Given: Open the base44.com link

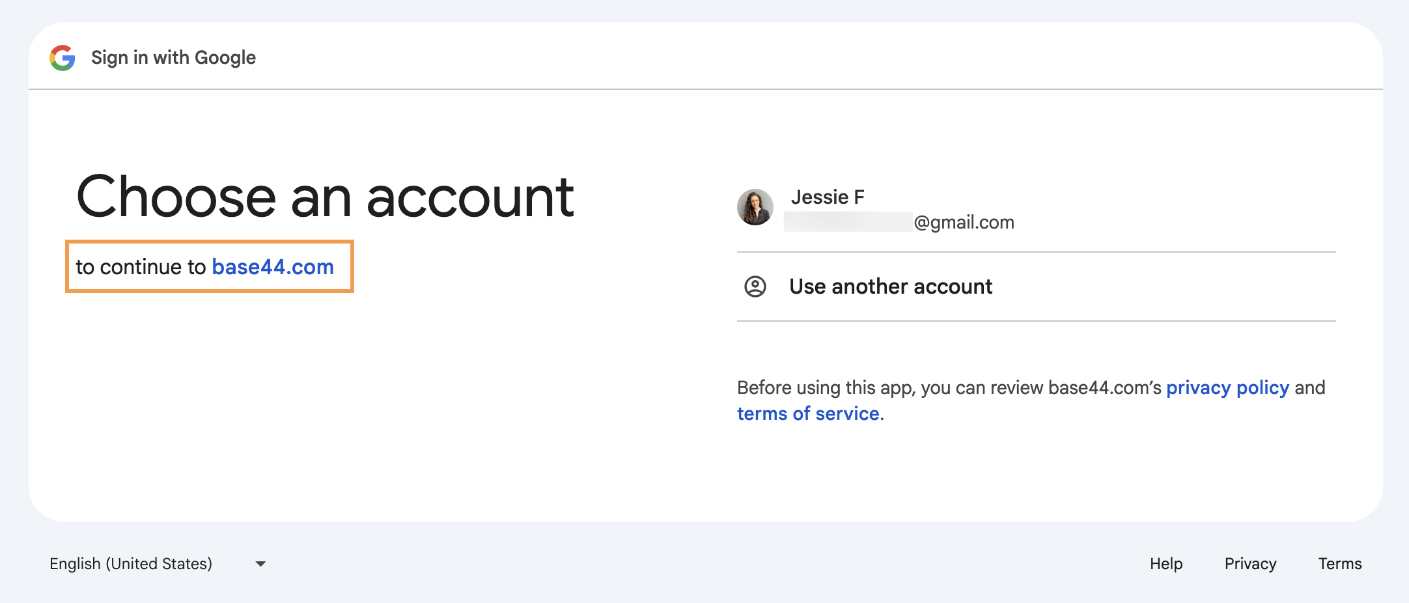Looking at the screenshot, I should [273, 267].
